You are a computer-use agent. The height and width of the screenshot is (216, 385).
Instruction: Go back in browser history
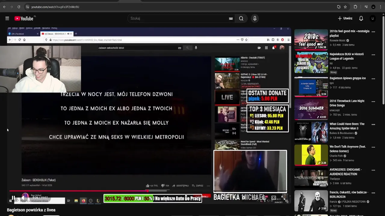pyautogui.click(x=4, y=7)
